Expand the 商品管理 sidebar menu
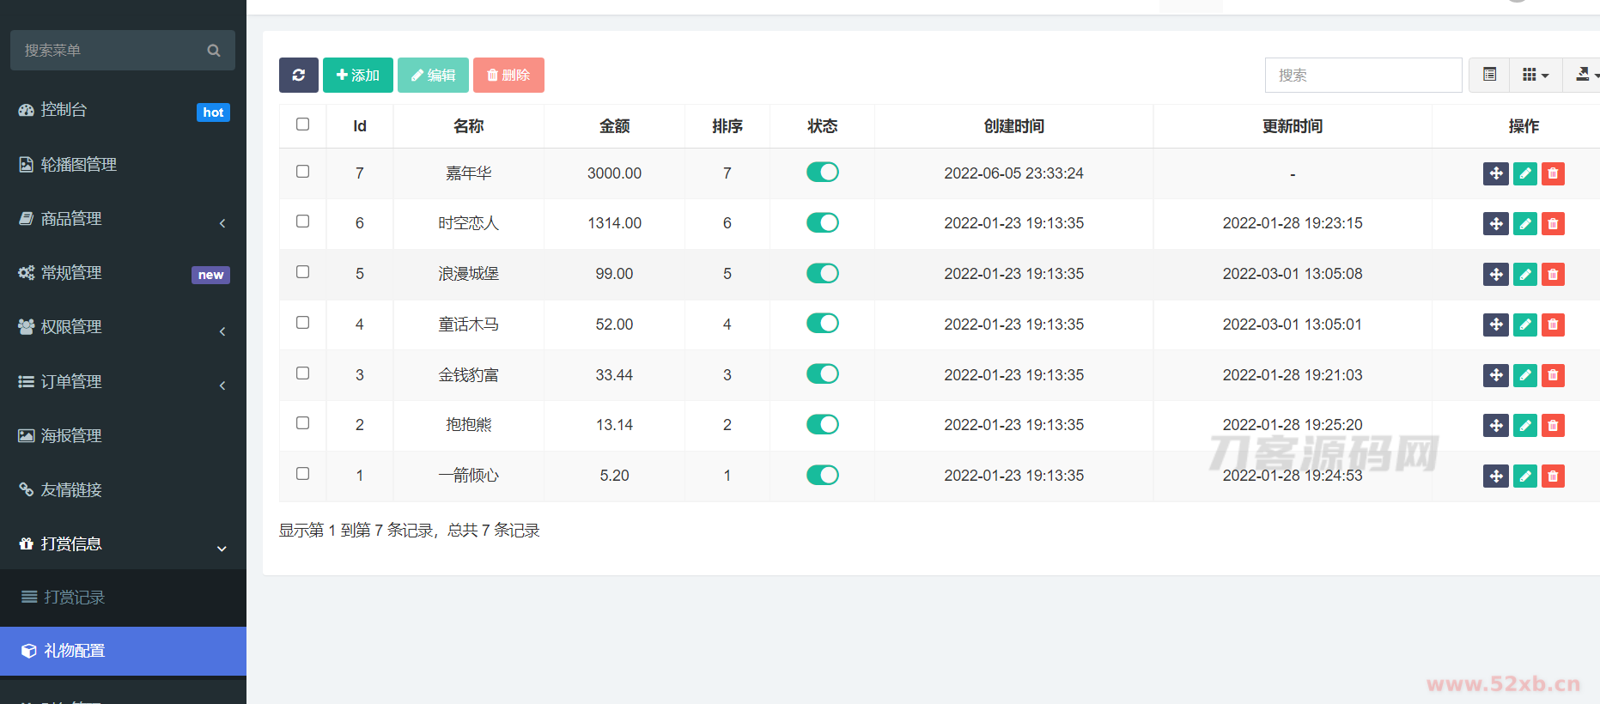1600x704 pixels. 122,219
